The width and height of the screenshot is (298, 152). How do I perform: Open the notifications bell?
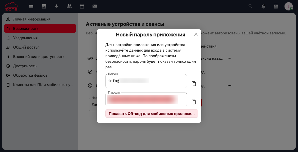pos(263,6)
